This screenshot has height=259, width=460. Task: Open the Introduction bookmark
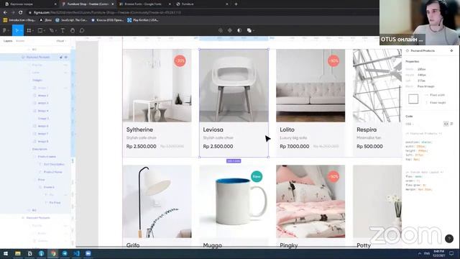pos(19,20)
